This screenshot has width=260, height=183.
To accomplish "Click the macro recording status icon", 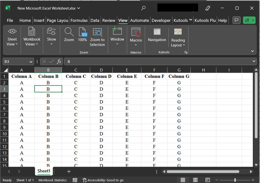I will click(x=75, y=180).
